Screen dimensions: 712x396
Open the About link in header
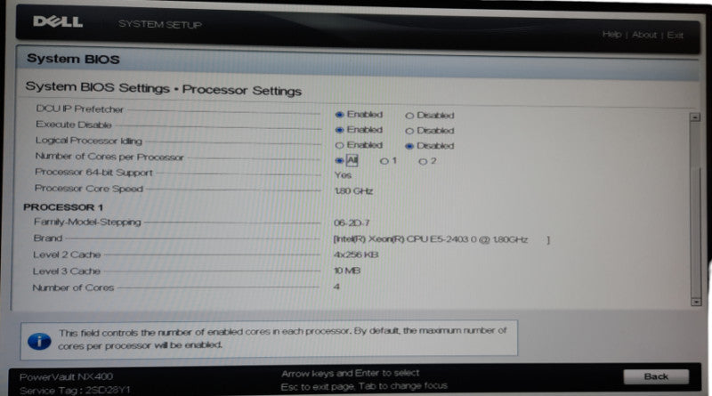[x=644, y=35]
